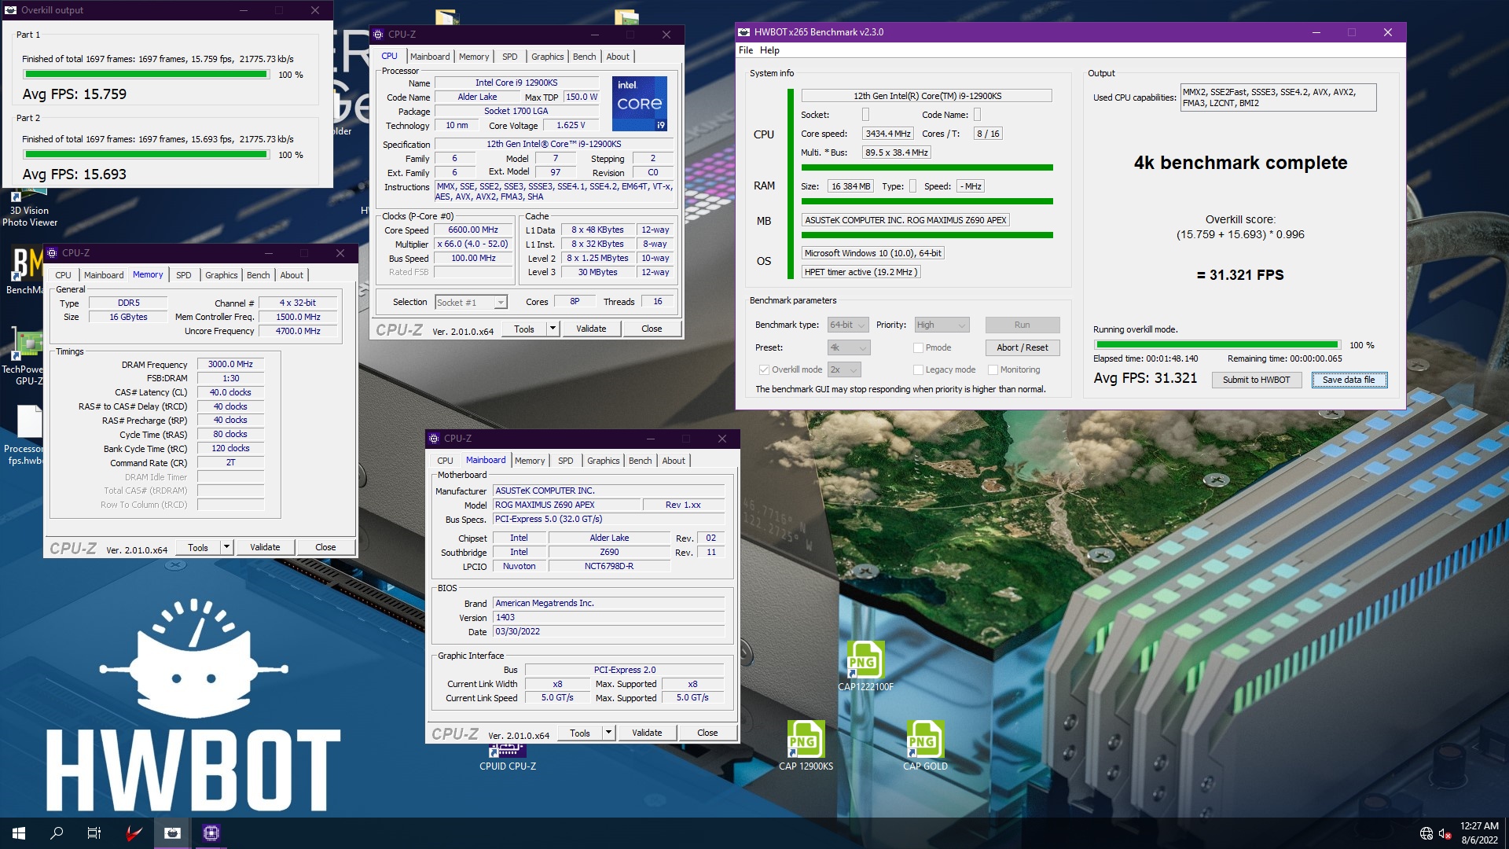Open the CAP GOLD PNG desktop icon
Viewport: 1509px width, 849px height.
click(x=924, y=745)
